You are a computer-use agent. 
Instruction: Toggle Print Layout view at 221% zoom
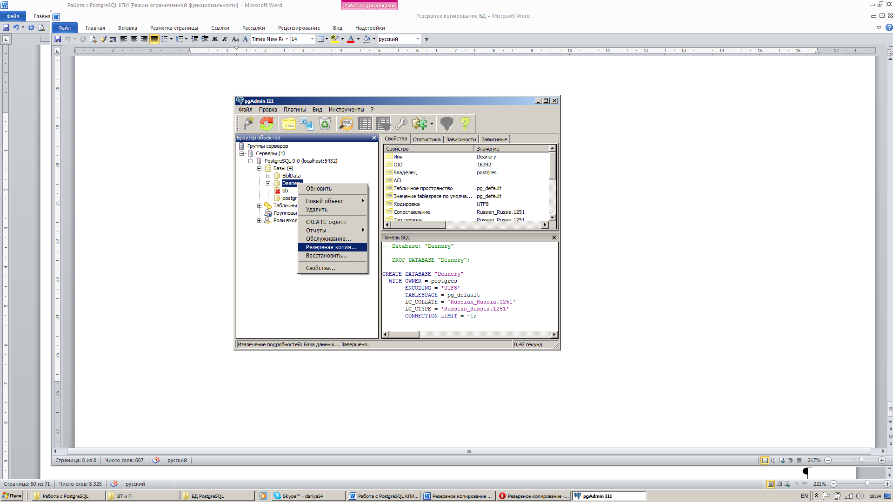pyautogui.click(x=770, y=484)
